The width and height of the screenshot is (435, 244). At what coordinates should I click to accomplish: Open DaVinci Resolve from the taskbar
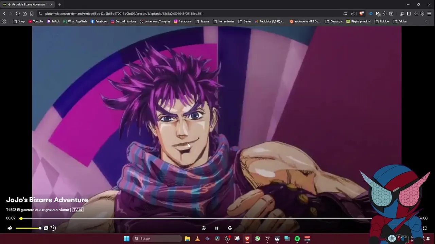(217, 239)
